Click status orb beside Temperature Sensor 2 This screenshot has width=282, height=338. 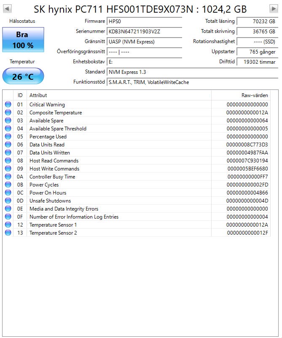click(8, 233)
